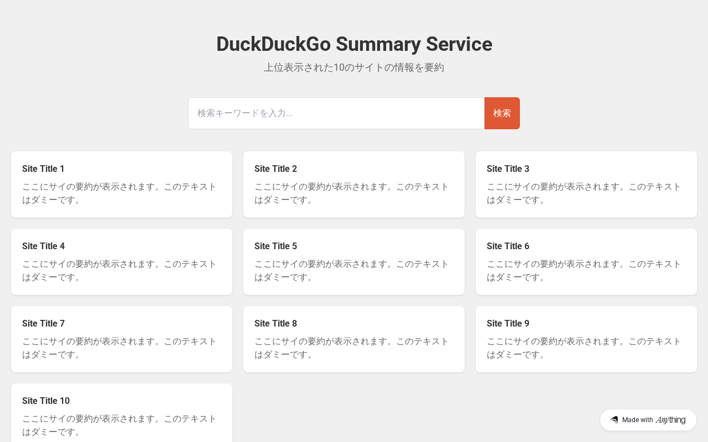Click summary text in Site Title 1 card

119,193
